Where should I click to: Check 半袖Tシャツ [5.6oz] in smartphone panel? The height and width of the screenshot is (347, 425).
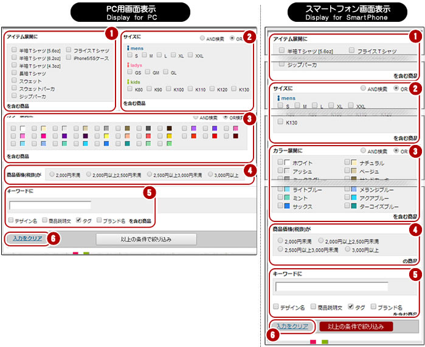pyautogui.click(x=282, y=50)
